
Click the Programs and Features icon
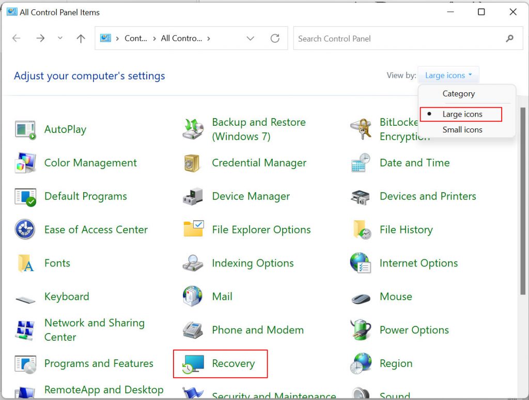[25, 364]
